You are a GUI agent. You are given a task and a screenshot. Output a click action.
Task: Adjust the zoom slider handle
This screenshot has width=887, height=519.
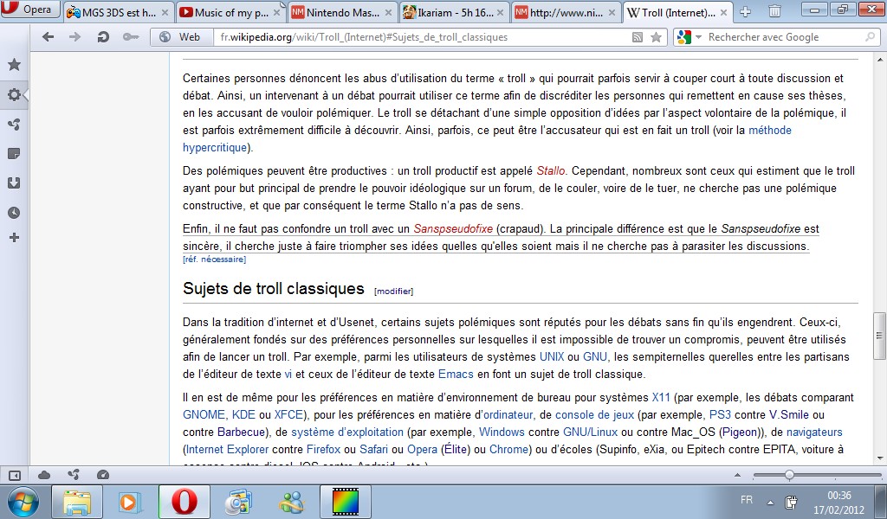789,476
